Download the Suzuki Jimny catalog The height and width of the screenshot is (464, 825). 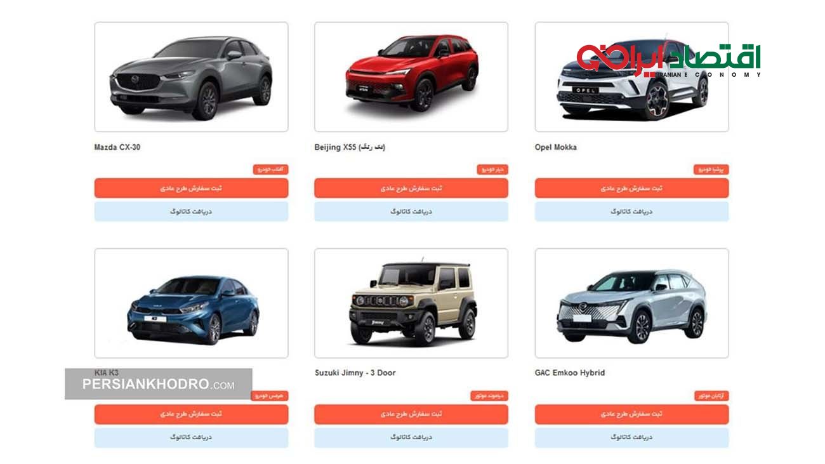point(411,437)
